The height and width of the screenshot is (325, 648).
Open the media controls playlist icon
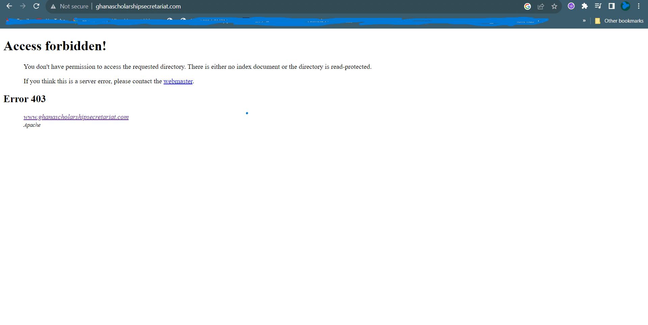[x=598, y=6]
